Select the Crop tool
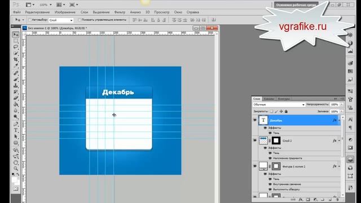The width and height of the screenshot is (361, 203). click(16, 59)
